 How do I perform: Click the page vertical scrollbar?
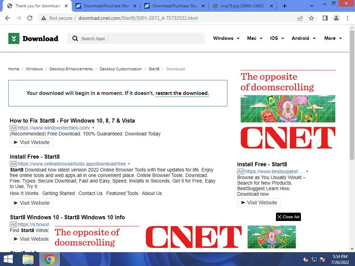[x=352, y=95]
